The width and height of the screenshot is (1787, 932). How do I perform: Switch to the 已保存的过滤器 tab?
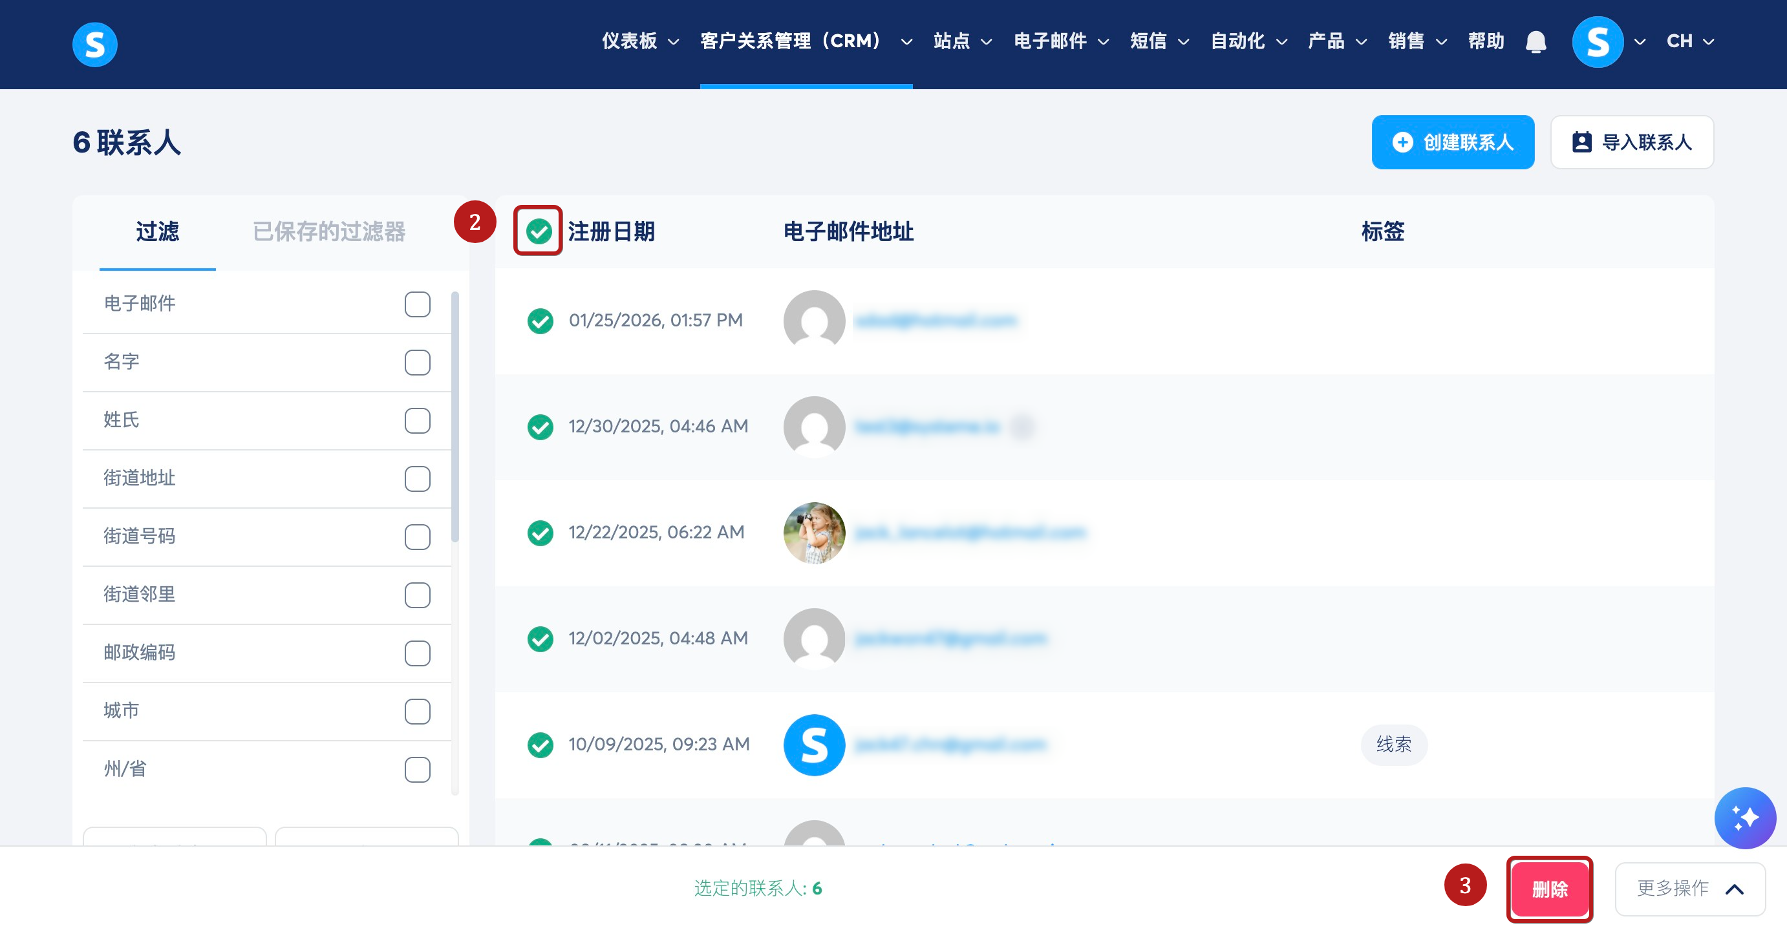(329, 231)
